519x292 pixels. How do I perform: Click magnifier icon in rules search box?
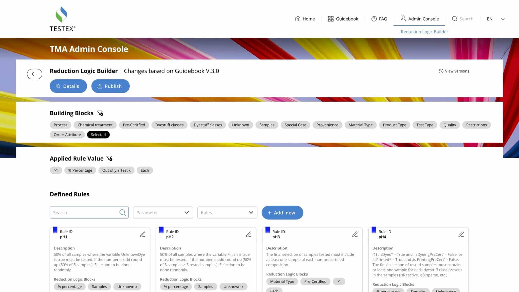(122, 212)
